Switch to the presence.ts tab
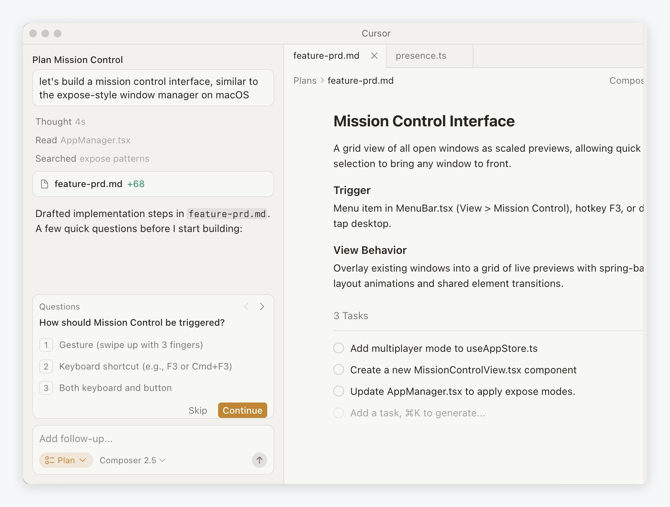 tap(429, 56)
